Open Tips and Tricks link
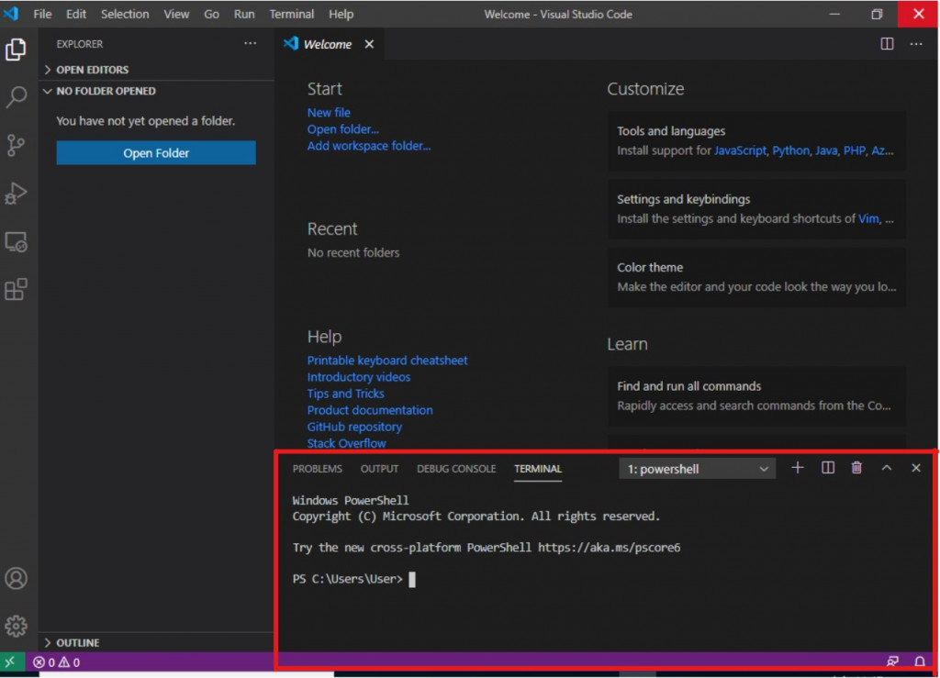Viewport: 940px width, 678px height. [345, 394]
